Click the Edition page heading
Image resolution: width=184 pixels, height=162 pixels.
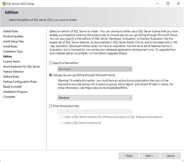(x=12, y=12)
